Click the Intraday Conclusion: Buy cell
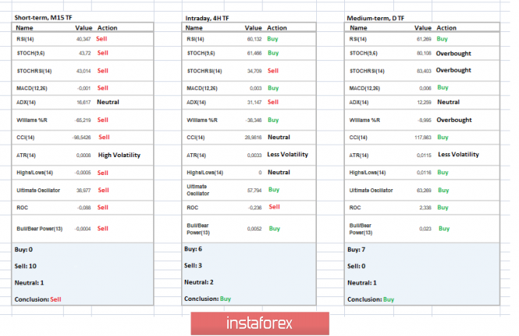This screenshot has height=336, width=519. (x=208, y=298)
